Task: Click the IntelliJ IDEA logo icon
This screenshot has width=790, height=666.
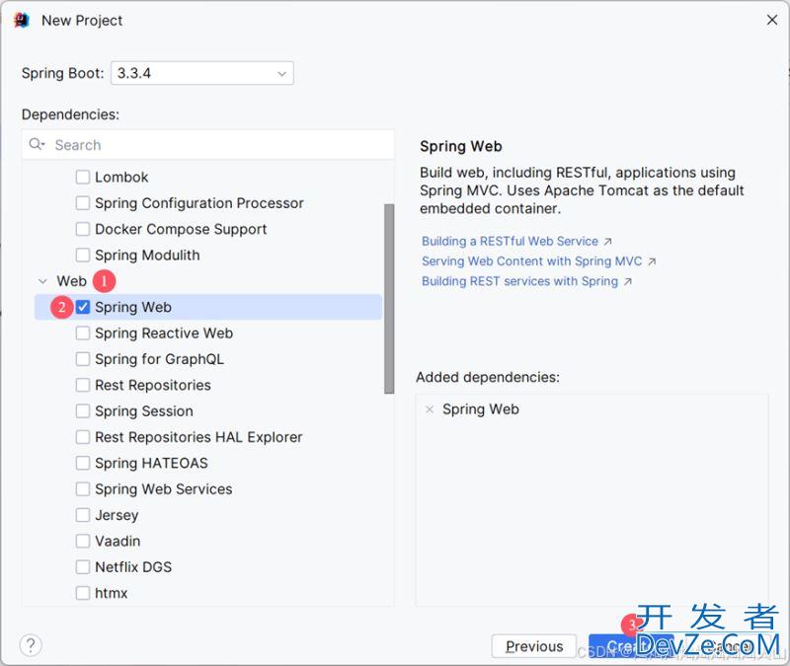Action: (x=22, y=21)
